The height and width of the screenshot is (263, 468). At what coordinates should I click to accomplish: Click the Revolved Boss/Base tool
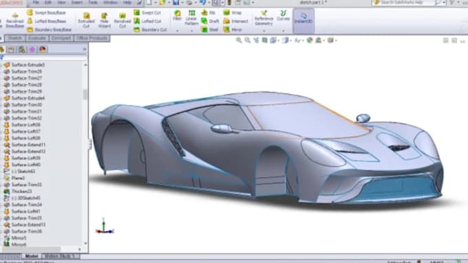14,20
